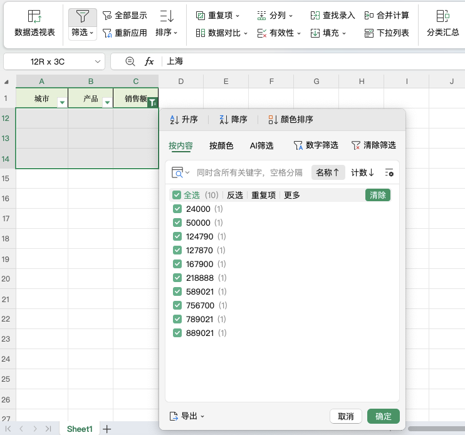Select column D header
The height and width of the screenshot is (435, 465).
[181, 81]
